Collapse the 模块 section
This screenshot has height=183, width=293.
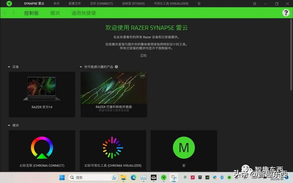pyautogui.click(x=9, y=125)
